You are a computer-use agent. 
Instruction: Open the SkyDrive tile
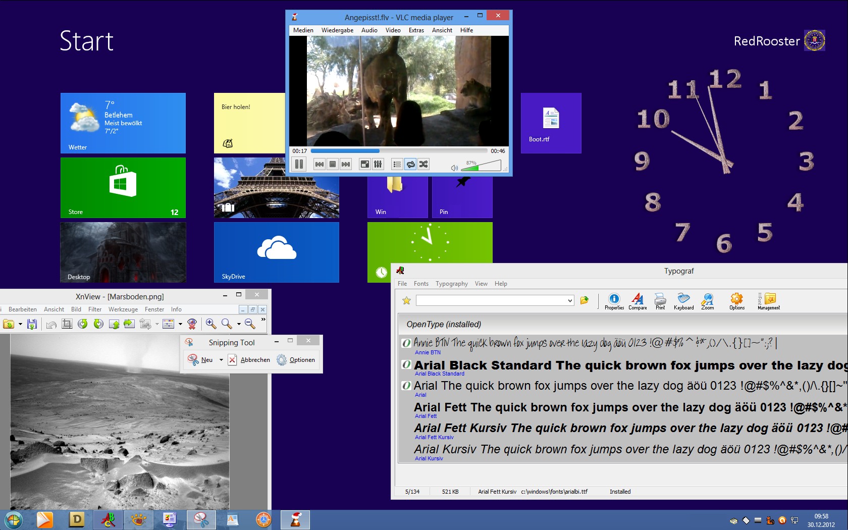click(277, 252)
